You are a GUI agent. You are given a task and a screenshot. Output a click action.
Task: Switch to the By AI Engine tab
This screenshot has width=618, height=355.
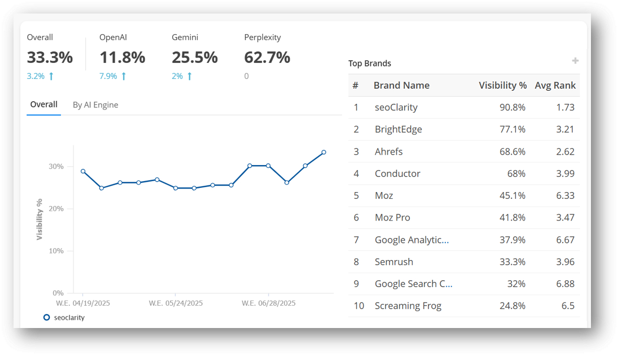tap(95, 105)
